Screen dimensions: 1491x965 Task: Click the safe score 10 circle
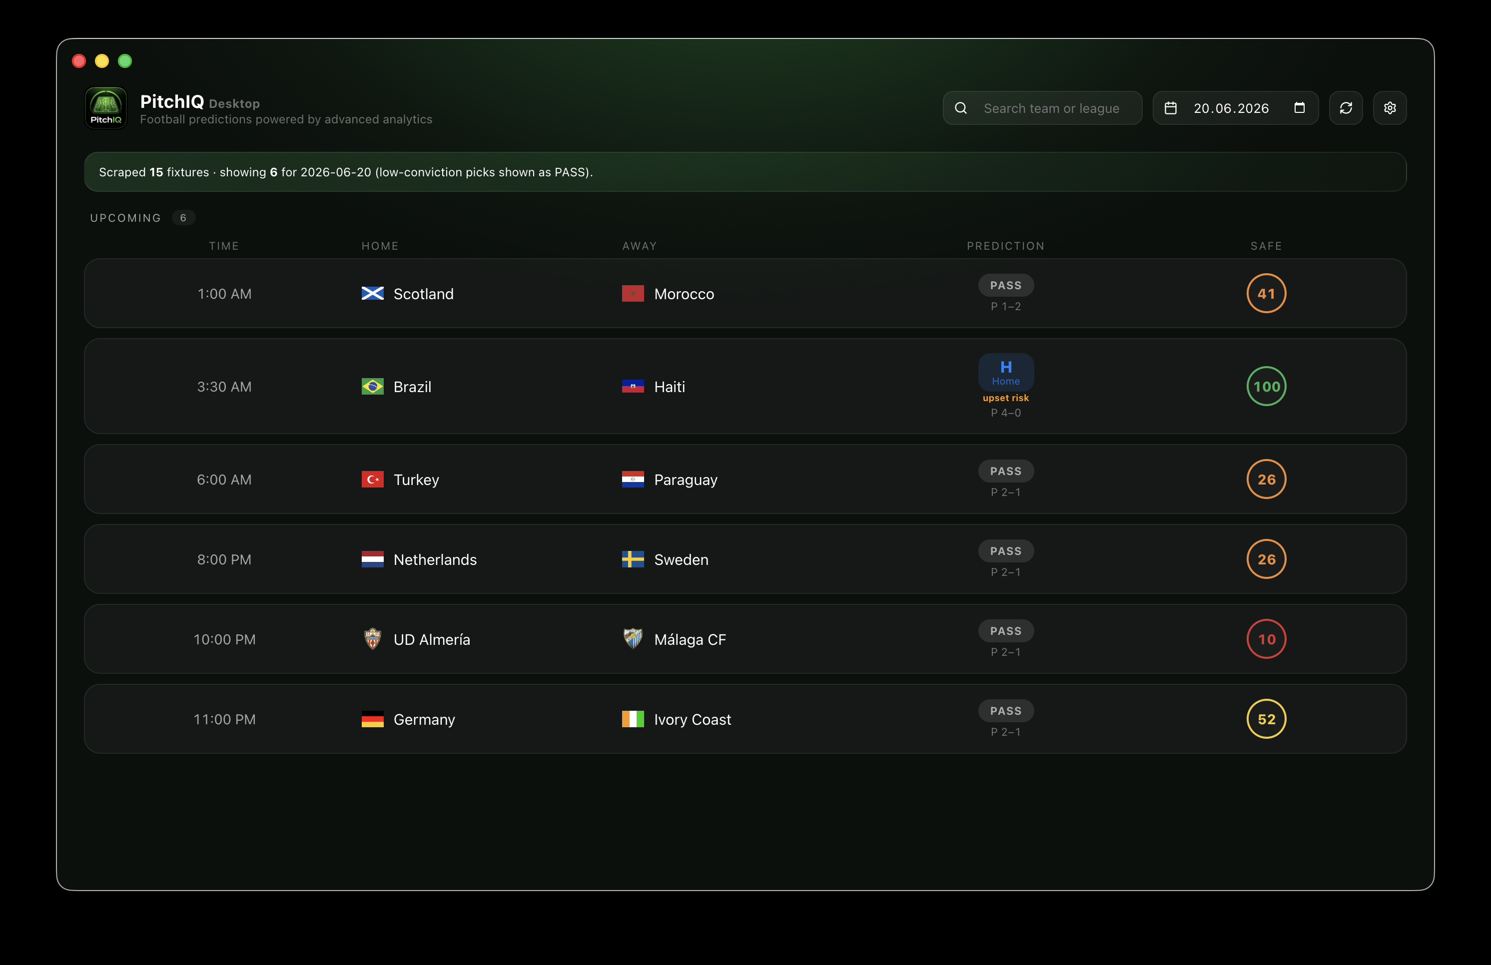coord(1266,639)
